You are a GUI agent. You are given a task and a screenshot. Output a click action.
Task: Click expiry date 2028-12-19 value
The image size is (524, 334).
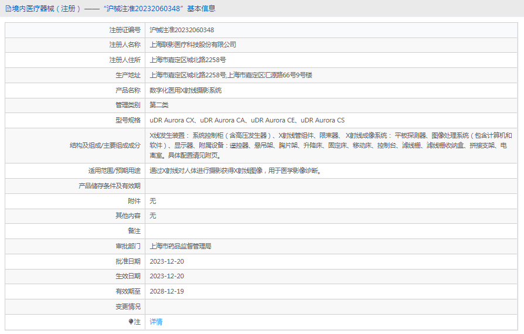point(167,291)
